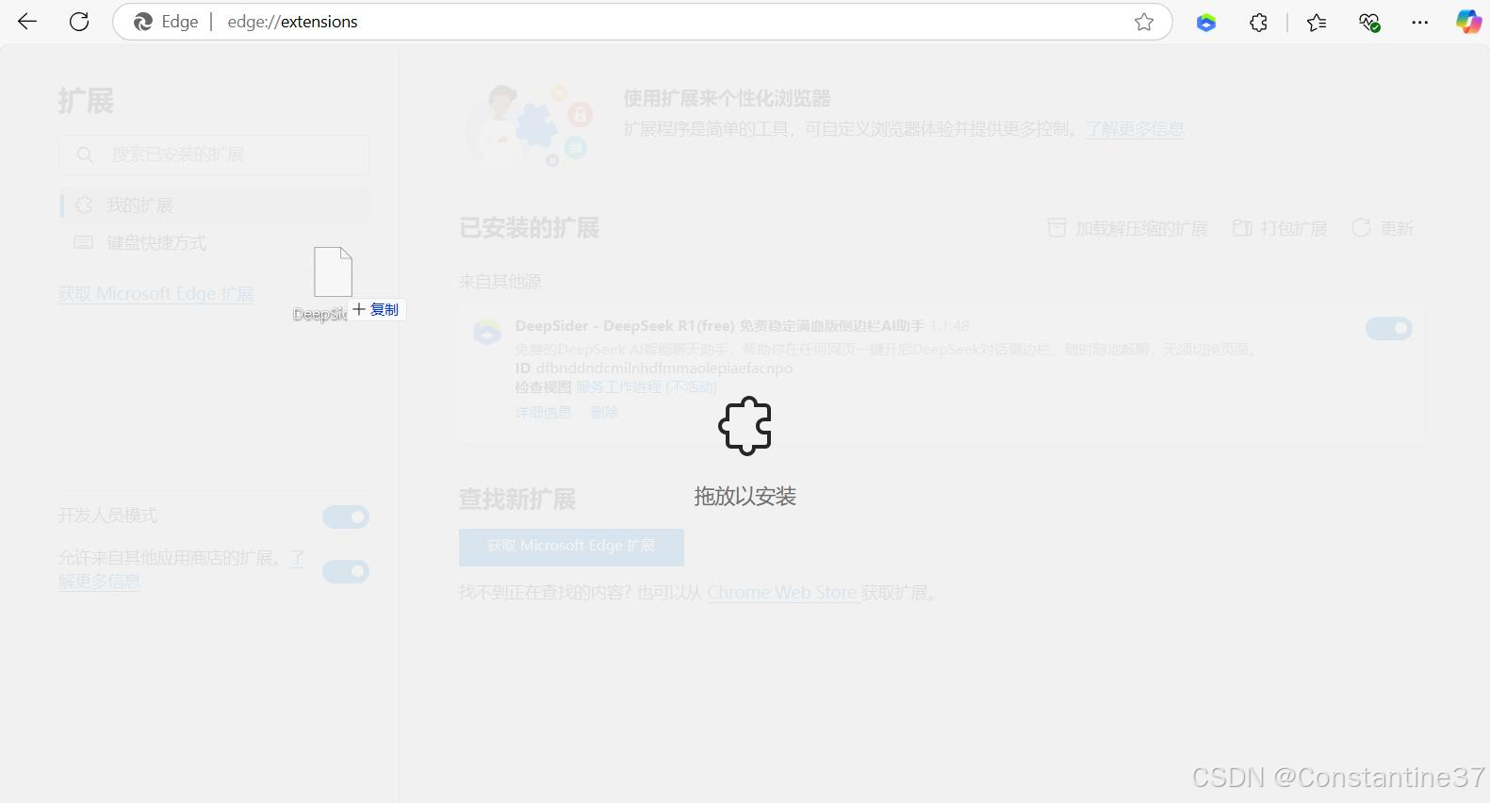Click the extensions banner illustration

coord(528,124)
